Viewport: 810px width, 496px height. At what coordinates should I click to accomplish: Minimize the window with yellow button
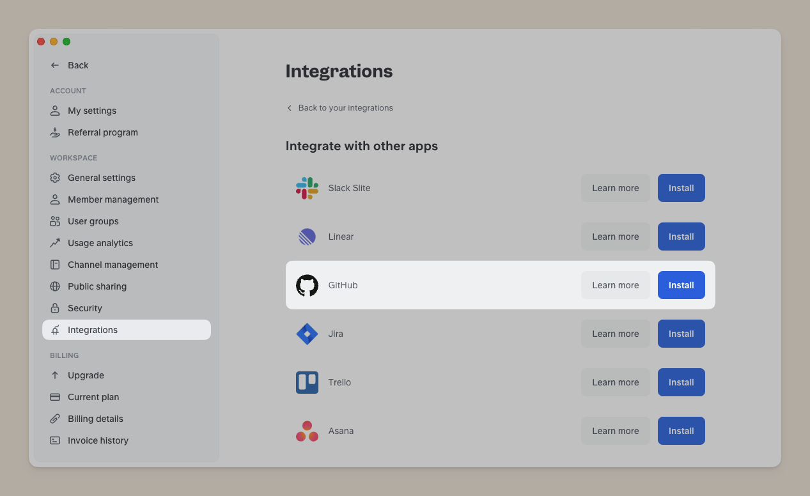click(54, 42)
